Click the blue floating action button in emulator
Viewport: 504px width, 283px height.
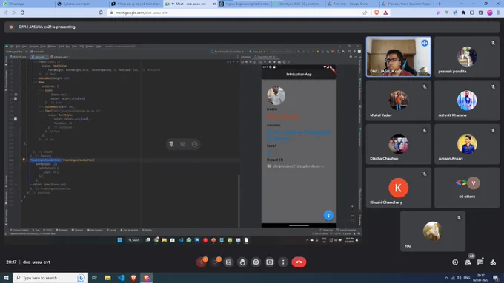pyautogui.click(x=328, y=216)
